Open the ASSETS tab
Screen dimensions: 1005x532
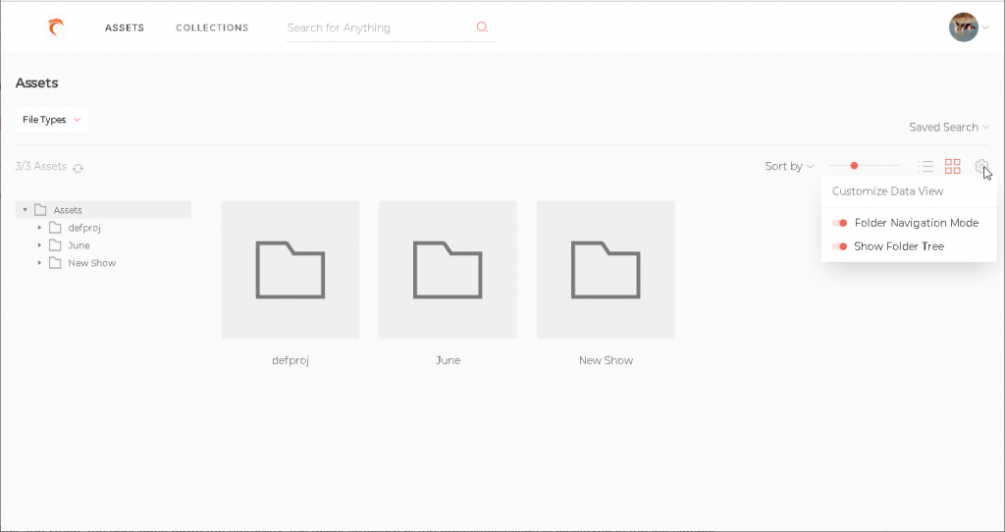coord(125,27)
